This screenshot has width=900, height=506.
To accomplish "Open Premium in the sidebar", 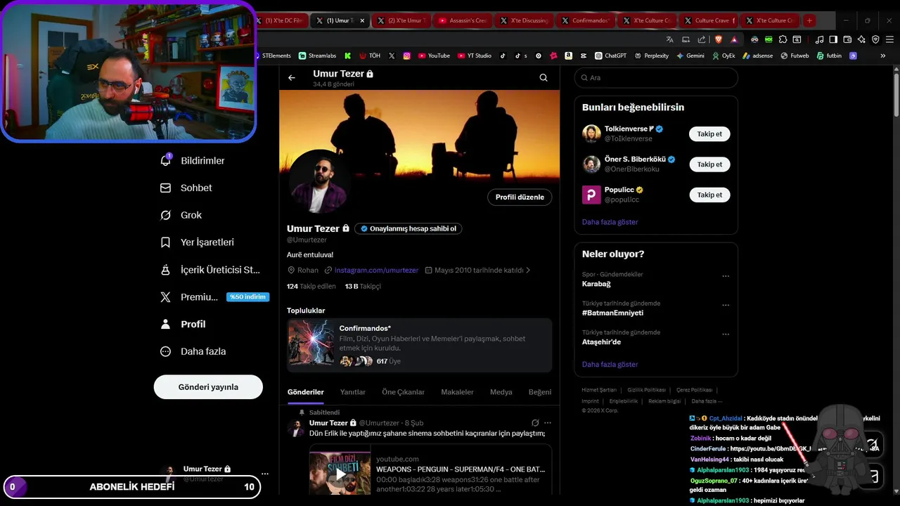I will [214, 297].
